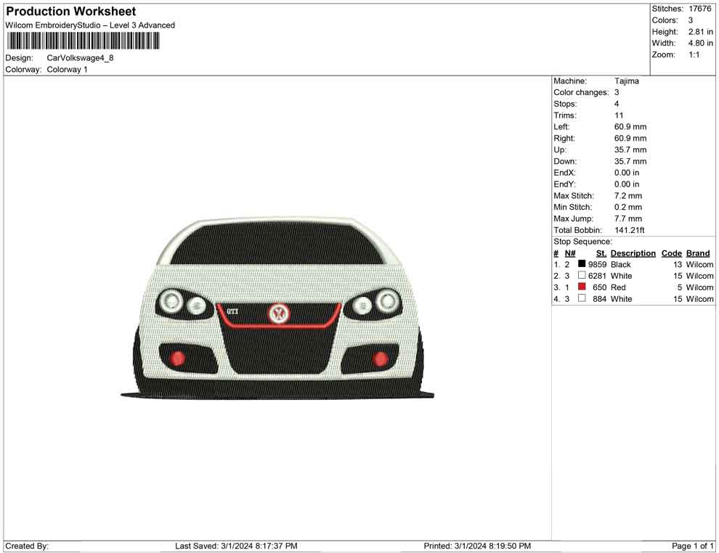Viewport: 719px width, 553px height.
Task: Click the Trims value '11'
Action: [x=619, y=115]
